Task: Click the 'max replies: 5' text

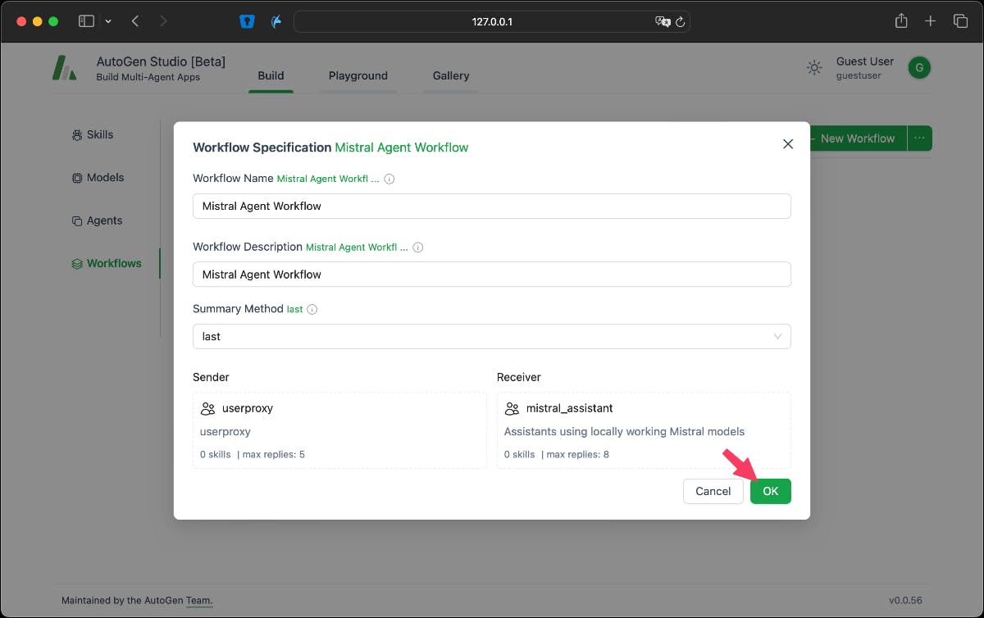Action: click(x=273, y=454)
